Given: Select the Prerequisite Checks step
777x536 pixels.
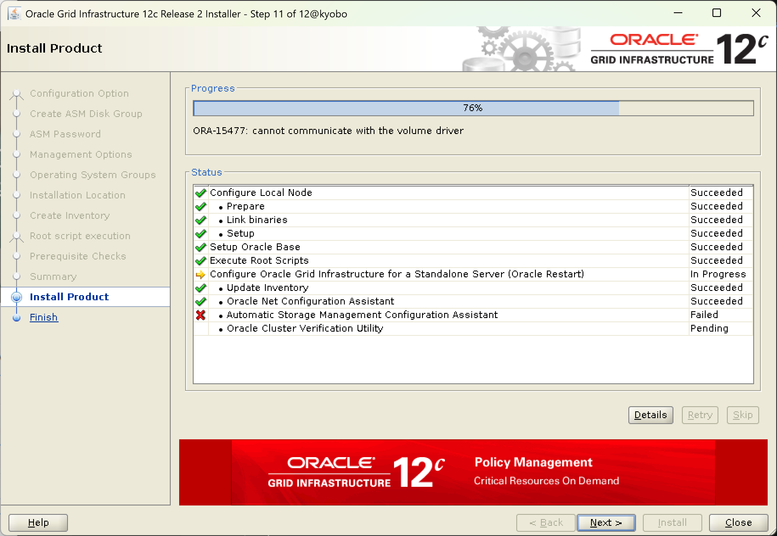Looking at the screenshot, I should tap(78, 256).
